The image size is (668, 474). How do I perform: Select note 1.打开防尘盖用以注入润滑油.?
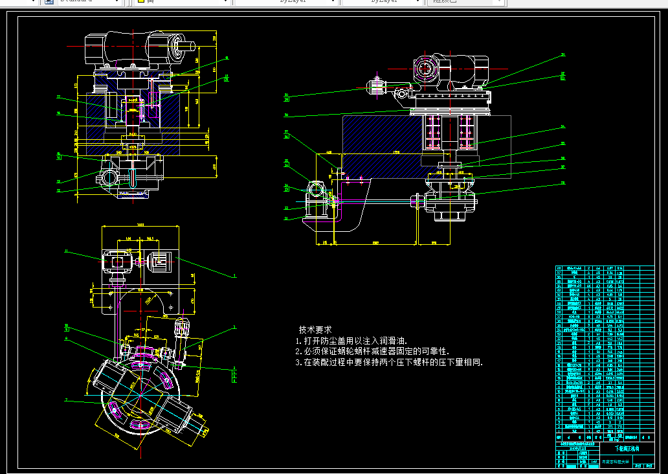click(x=351, y=341)
